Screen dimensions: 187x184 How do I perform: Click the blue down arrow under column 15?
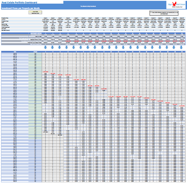coord(145,47)
